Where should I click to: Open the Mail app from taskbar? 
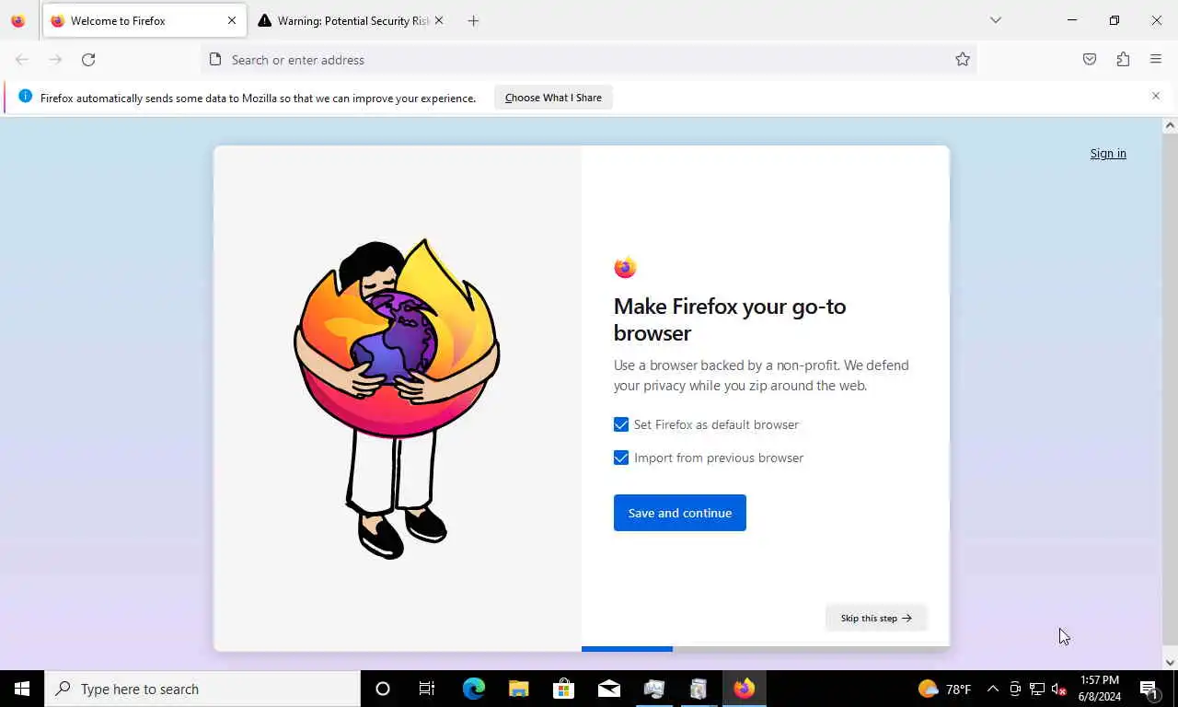tap(608, 689)
